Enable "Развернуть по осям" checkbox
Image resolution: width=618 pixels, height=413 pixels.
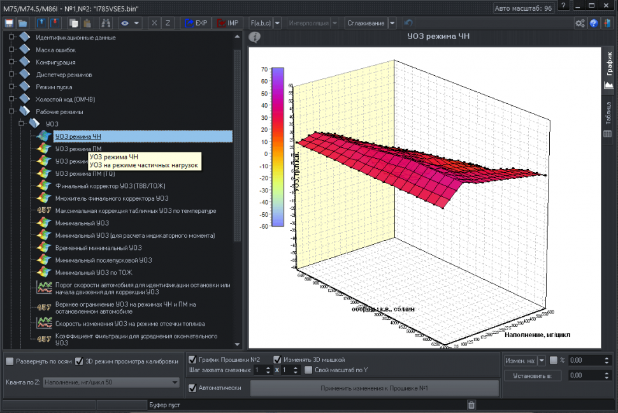tap(10, 361)
